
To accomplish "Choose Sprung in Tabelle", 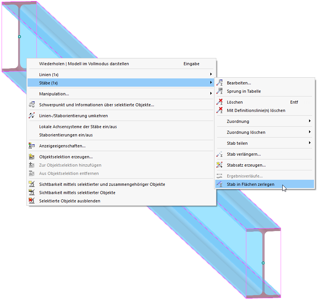I will 265,91.
